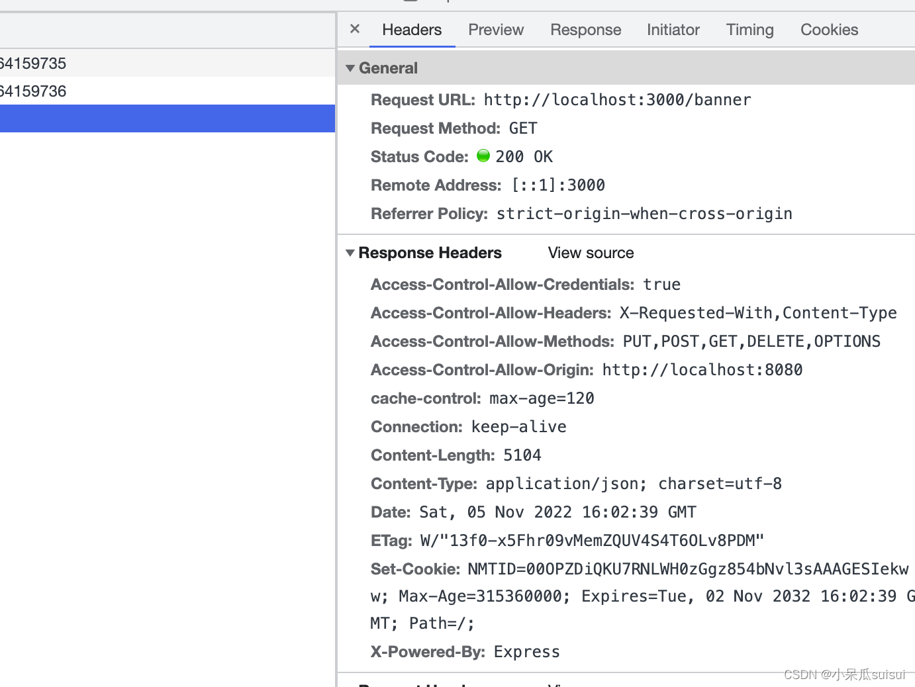Click the Status Code label
Viewport: 915px width, 687px height.
coord(420,157)
